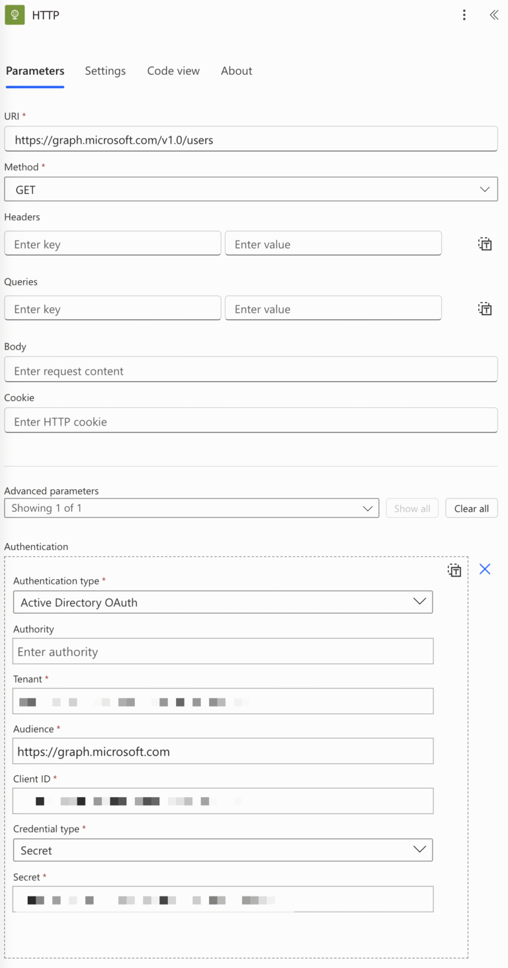Expand the Advanced parameters dropdown
The image size is (508, 968).
tap(191, 508)
